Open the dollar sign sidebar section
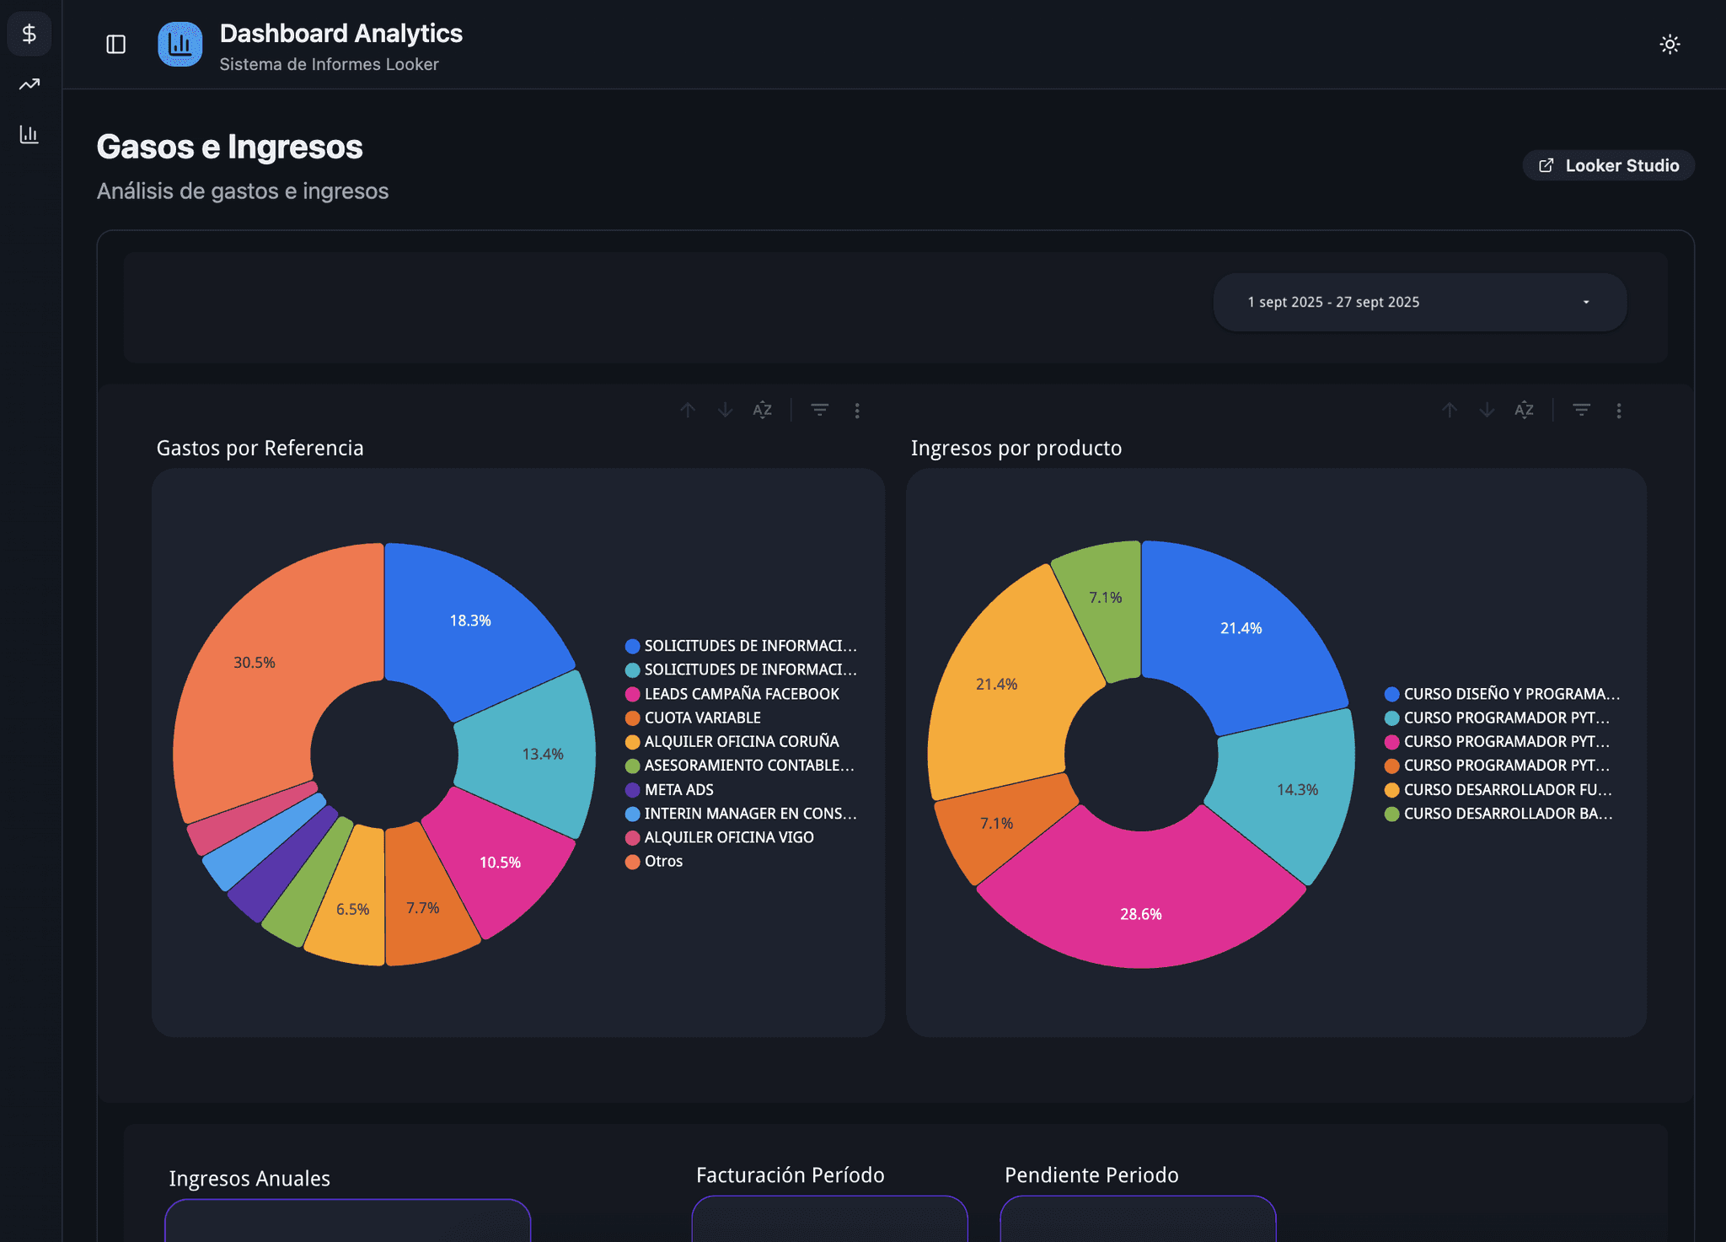This screenshot has width=1726, height=1242. [x=29, y=35]
